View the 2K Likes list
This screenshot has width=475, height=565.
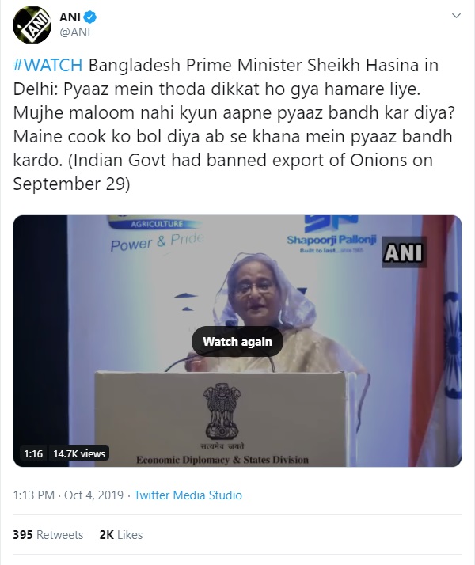[121, 535]
